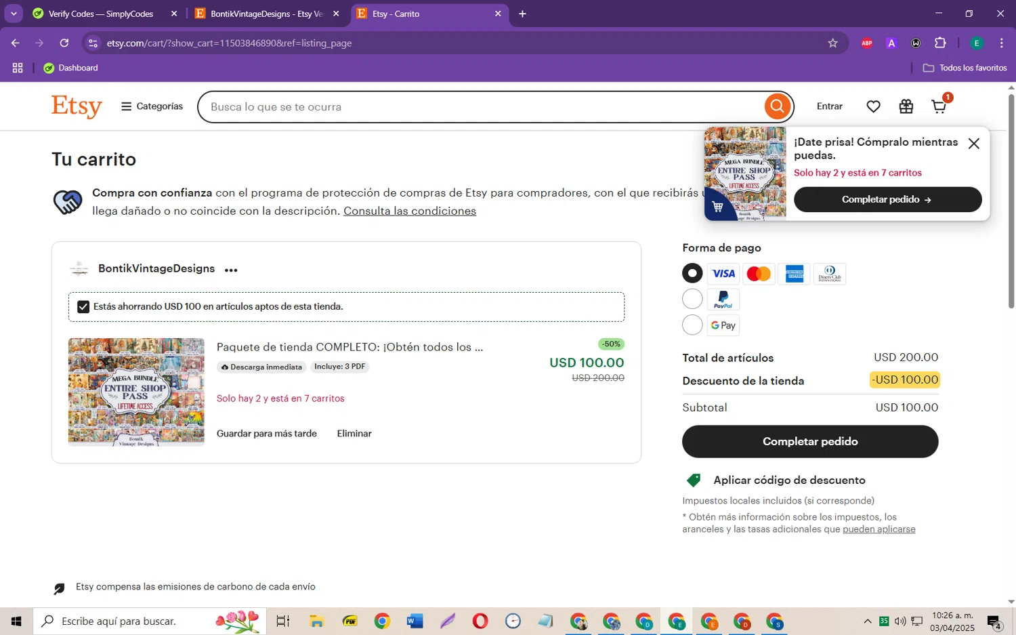Open the Windows Start menu

tap(16, 621)
